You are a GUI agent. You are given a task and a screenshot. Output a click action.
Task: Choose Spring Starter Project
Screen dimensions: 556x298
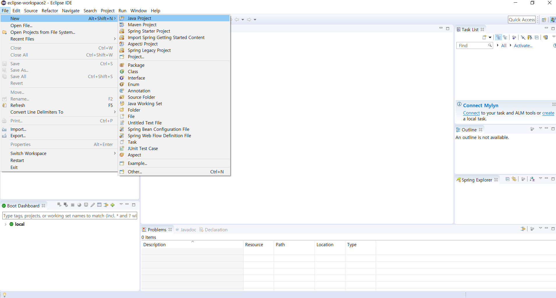174,31
